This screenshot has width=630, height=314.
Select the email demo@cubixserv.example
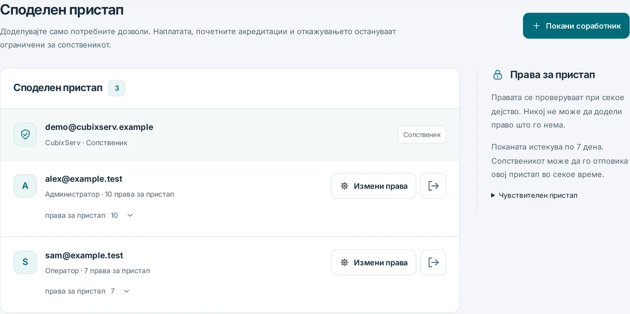[x=99, y=127]
